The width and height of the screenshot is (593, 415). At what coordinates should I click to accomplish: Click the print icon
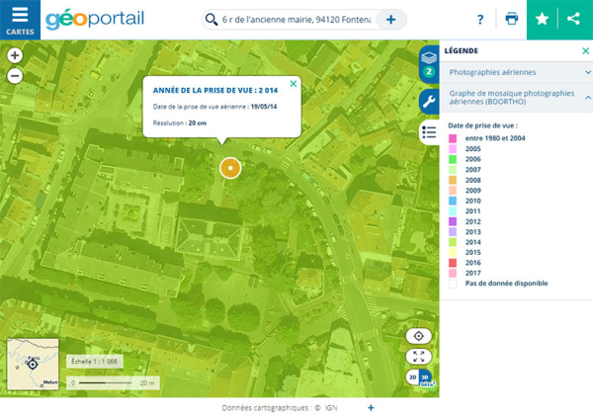pyautogui.click(x=511, y=20)
